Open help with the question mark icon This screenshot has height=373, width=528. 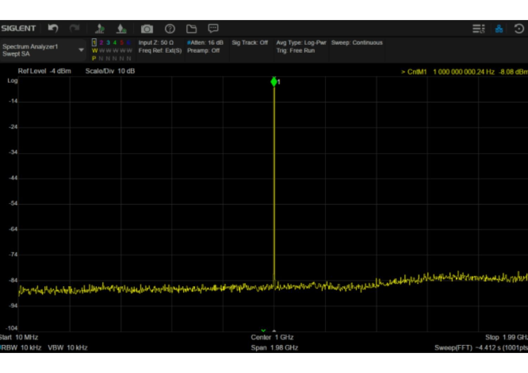170,29
